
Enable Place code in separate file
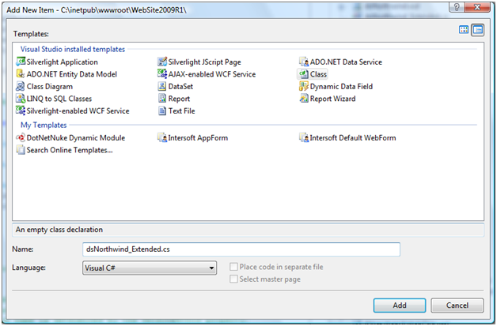(233, 267)
